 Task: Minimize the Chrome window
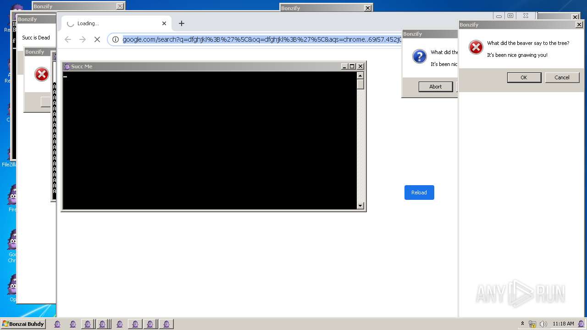pyautogui.click(x=499, y=16)
